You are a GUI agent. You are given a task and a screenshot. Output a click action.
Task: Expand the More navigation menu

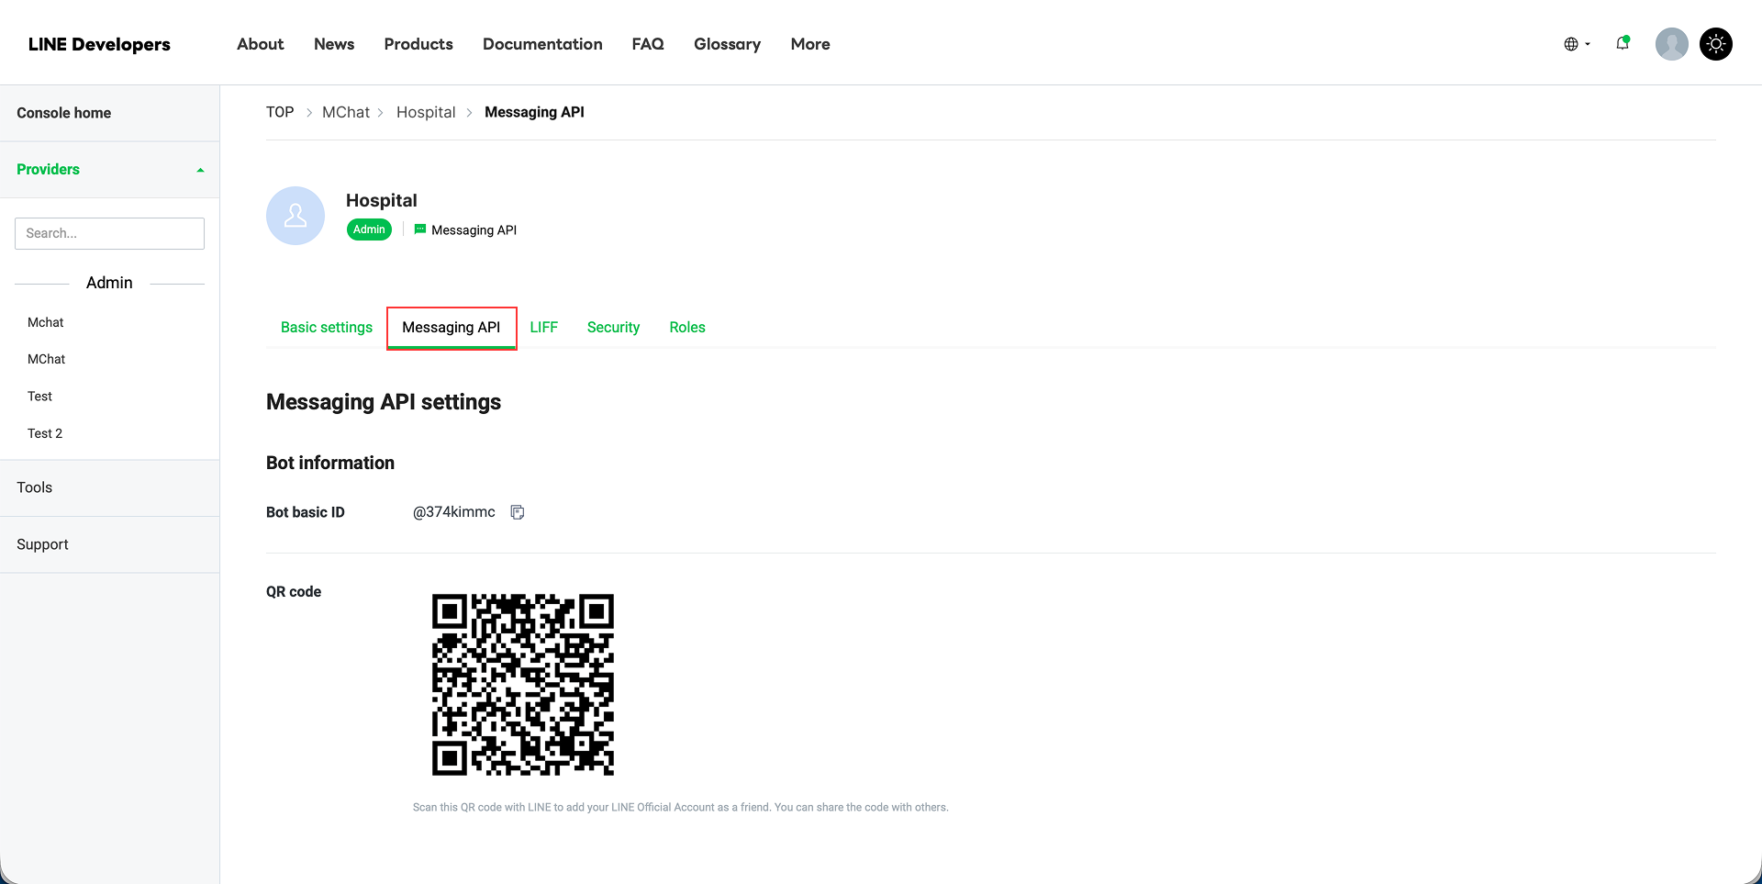pyautogui.click(x=809, y=43)
